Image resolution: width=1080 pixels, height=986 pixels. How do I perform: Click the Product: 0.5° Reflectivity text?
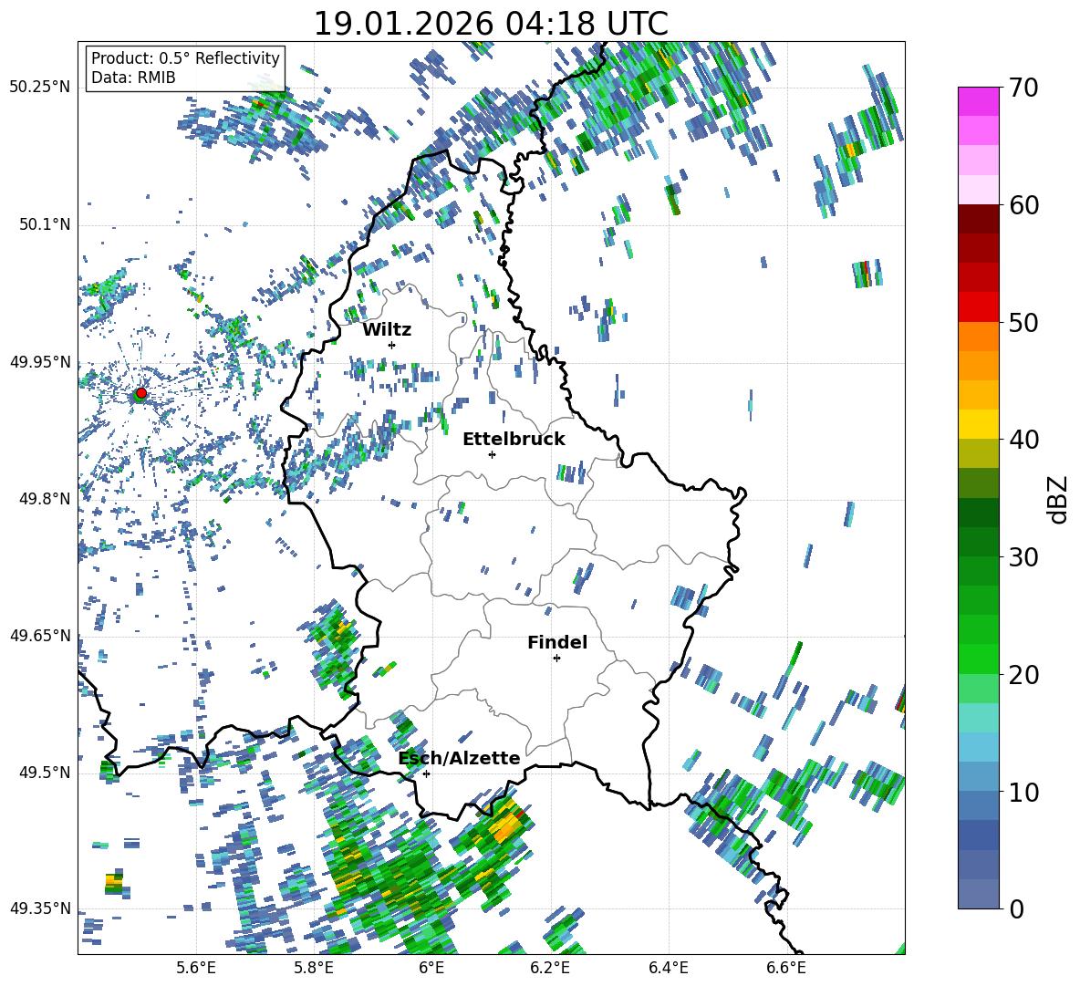point(185,57)
